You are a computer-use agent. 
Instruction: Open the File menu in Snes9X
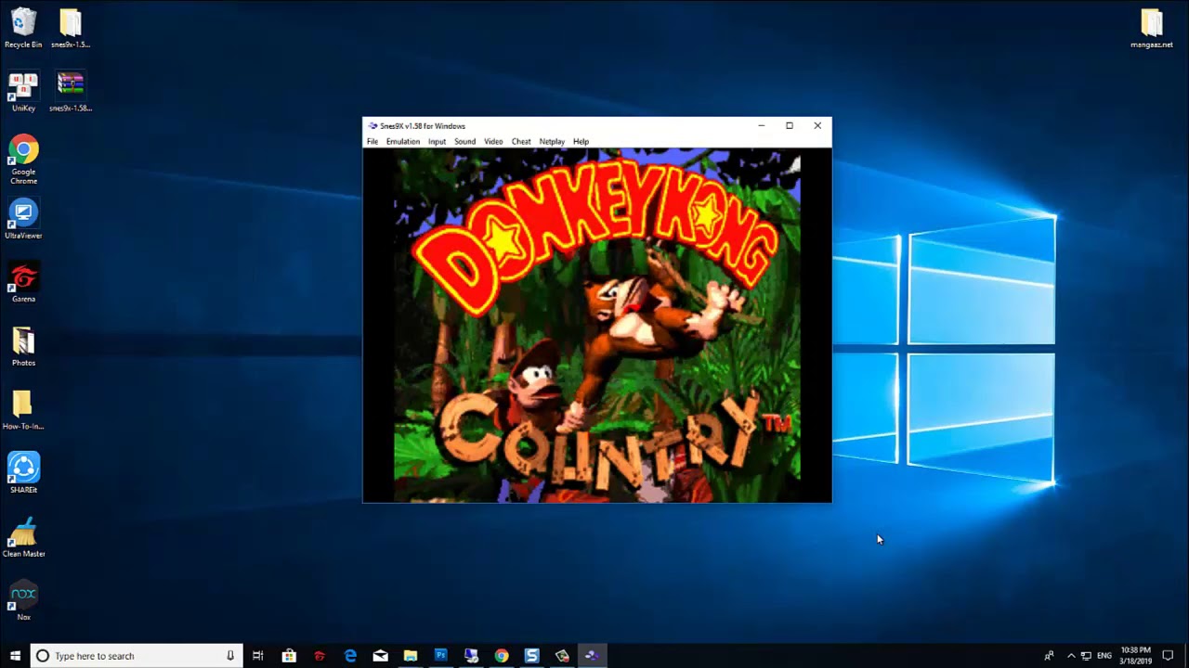[372, 142]
